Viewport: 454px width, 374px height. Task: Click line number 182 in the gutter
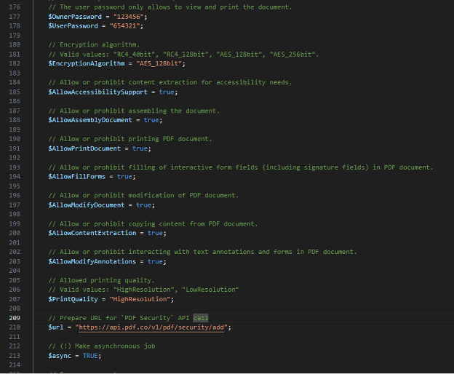(x=15, y=63)
